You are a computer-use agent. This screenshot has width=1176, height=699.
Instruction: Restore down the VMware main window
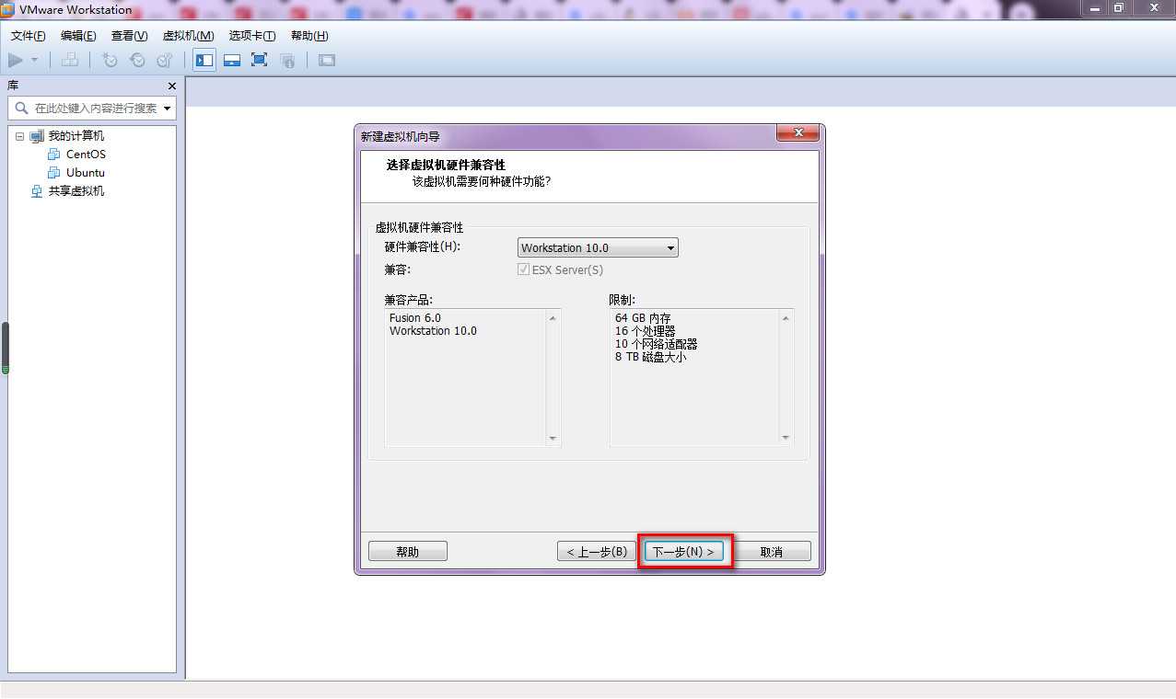(x=1118, y=8)
